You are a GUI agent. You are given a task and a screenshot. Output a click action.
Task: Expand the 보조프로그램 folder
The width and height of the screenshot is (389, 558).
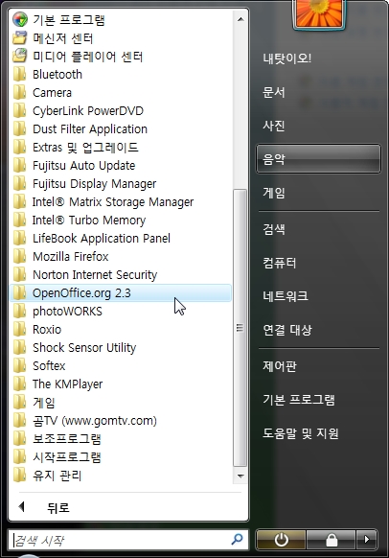tap(67, 438)
